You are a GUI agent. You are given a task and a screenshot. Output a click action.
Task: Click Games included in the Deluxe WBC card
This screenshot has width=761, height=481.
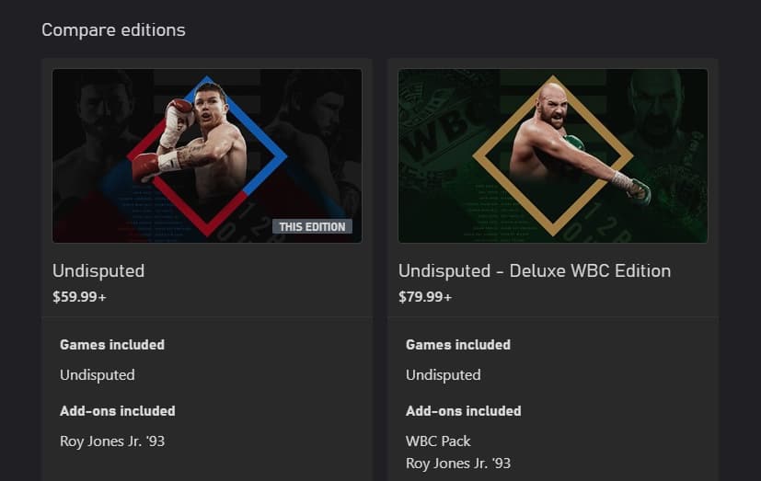[458, 345]
